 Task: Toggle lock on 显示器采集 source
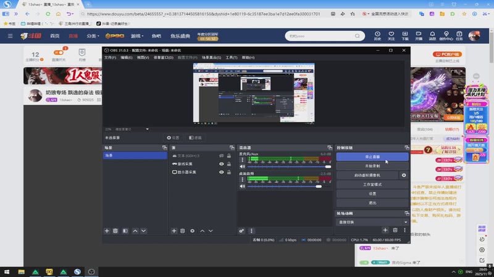click(229, 172)
